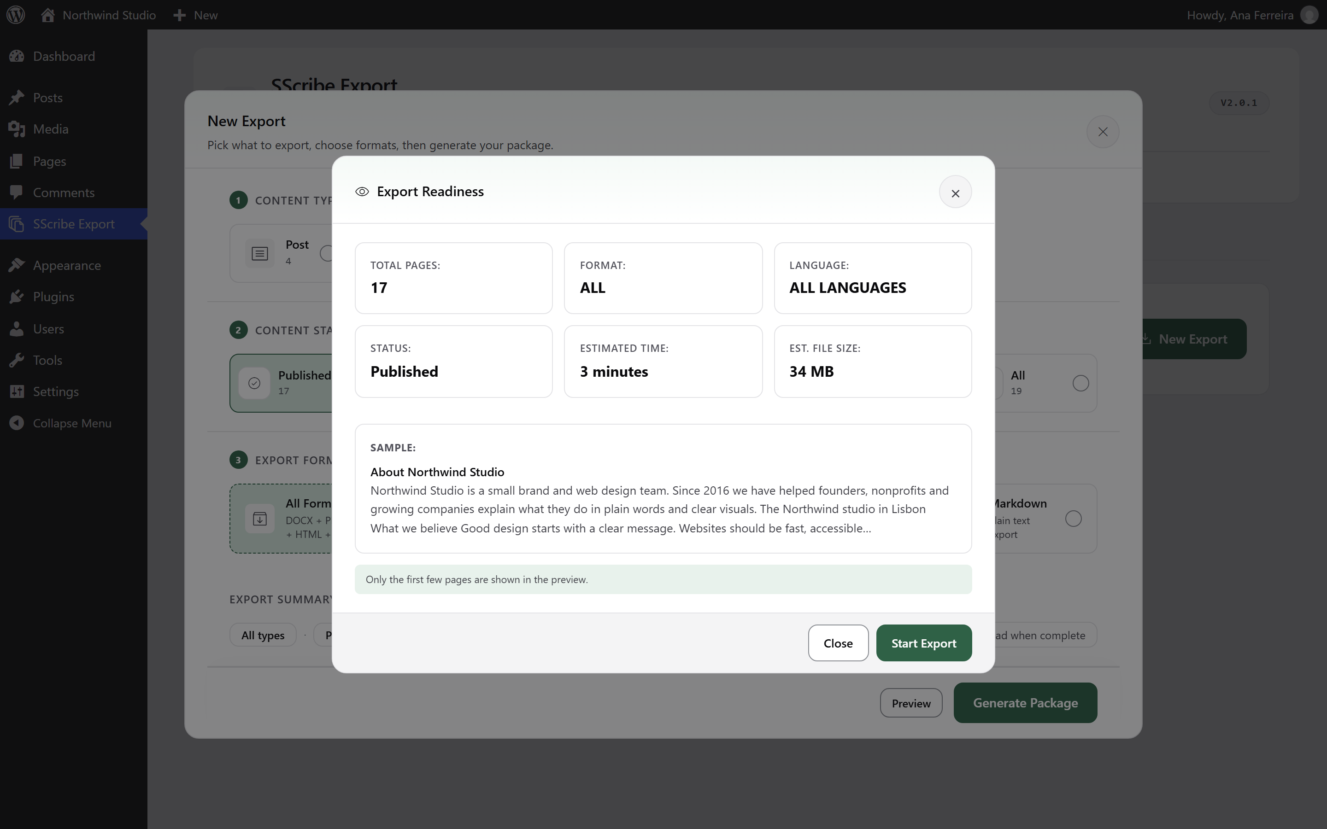
Task: Click the Media library icon
Action: pyautogui.click(x=17, y=129)
